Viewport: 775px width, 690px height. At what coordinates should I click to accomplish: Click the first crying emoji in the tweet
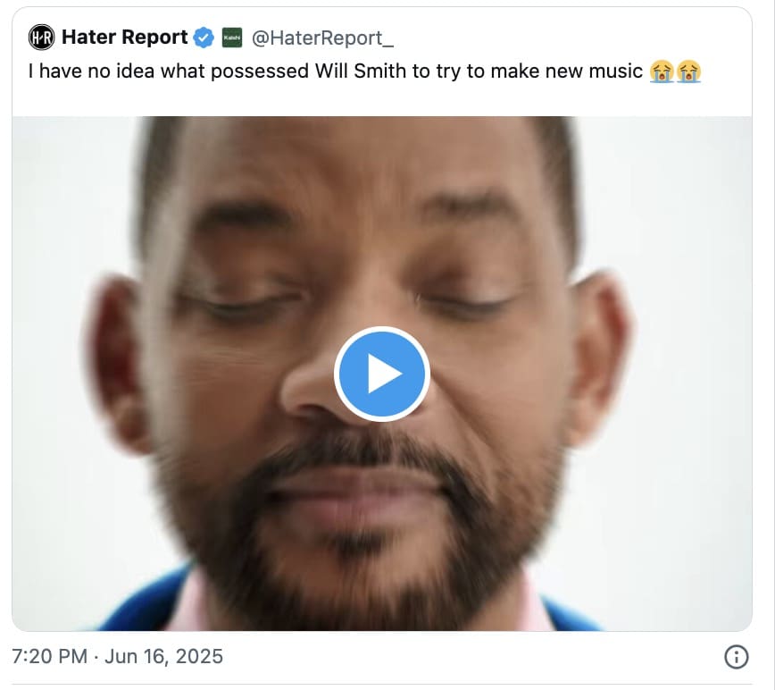[661, 70]
